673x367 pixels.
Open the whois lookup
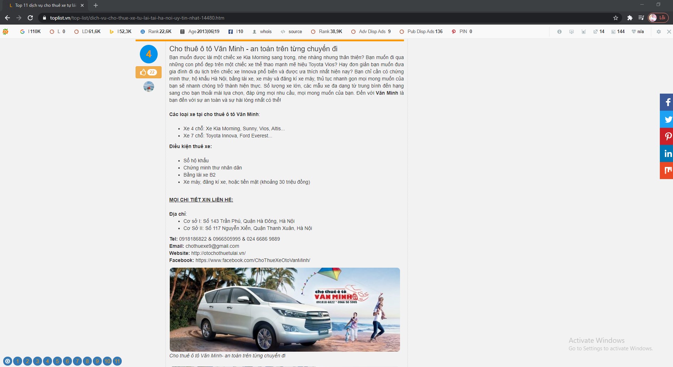(x=262, y=32)
